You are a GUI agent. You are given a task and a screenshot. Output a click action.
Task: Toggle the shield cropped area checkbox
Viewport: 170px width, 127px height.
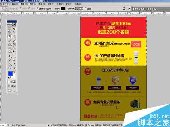click(x=38, y=8)
